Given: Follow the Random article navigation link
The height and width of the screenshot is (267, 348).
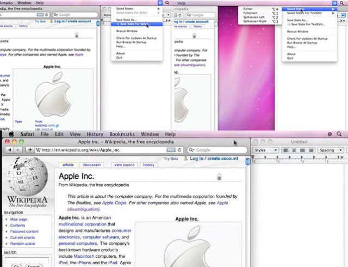Looking at the screenshot, I should (23, 244).
